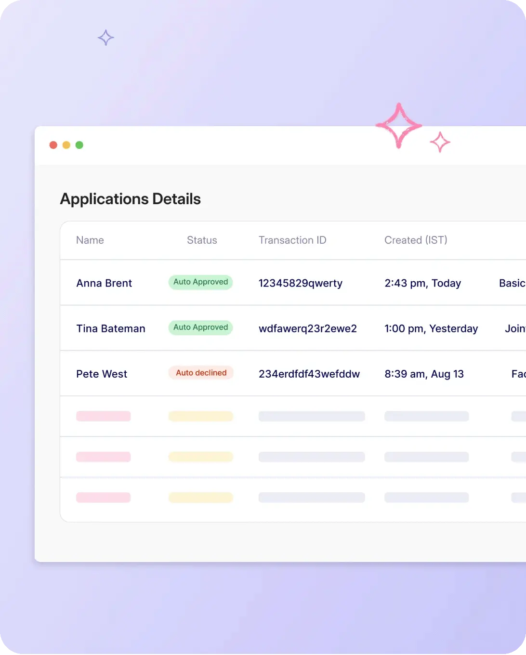The image size is (526, 655).
Task: Click the Auto Approved badge for Anna Brent
Action: click(x=200, y=282)
